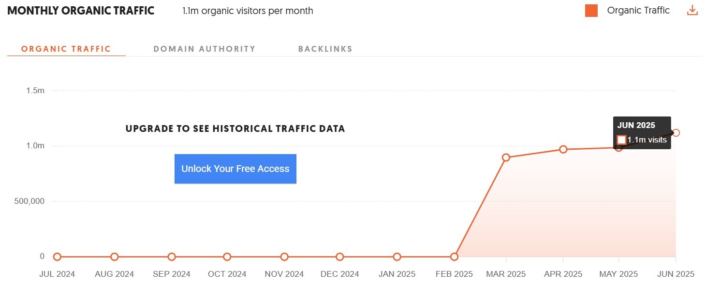Open the Backlinks tab
Screen dimensions: 706x285
tap(325, 49)
